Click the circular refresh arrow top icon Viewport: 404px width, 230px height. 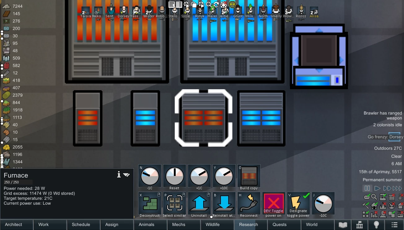[216, 4]
